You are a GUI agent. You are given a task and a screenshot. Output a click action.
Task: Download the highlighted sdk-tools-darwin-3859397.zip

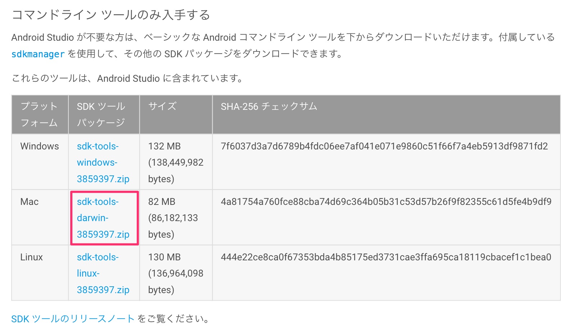(103, 218)
